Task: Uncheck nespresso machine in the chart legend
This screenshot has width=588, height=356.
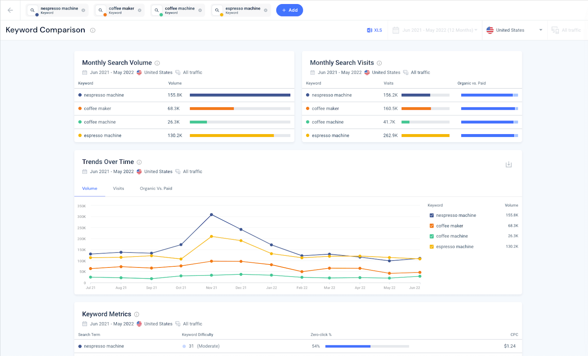Action: (x=431, y=215)
